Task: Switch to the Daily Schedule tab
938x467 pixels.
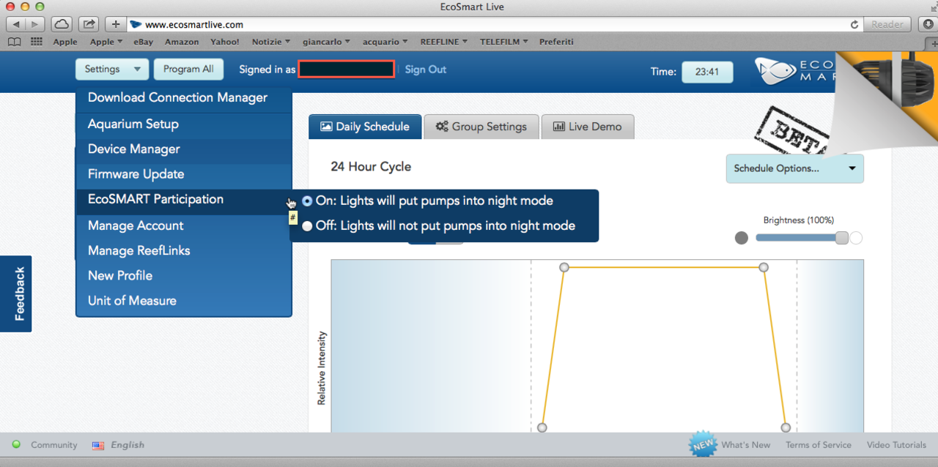Action: (365, 127)
